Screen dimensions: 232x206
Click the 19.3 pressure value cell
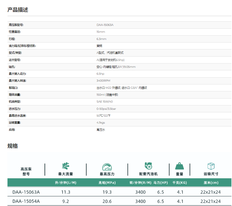pos(107,192)
